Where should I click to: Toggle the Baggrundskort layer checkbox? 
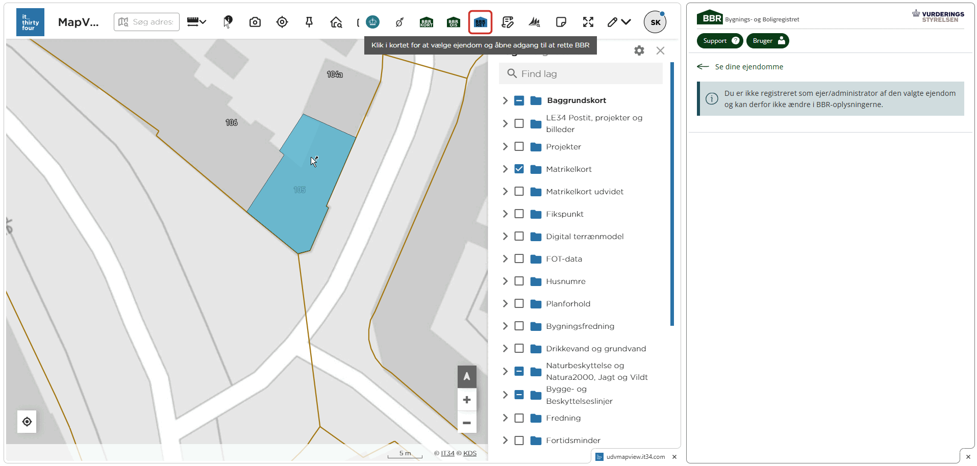click(519, 100)
